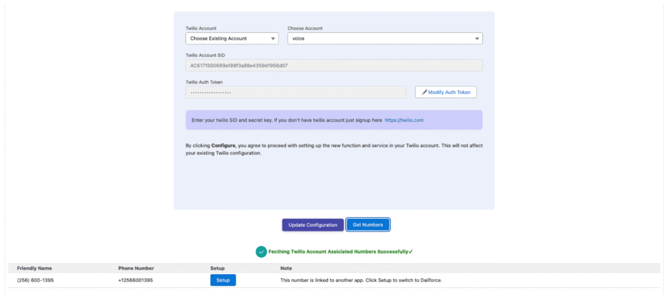Click the phone number +12566001395 cell
This screenshot has width=664, height=300.
(137, 280)
